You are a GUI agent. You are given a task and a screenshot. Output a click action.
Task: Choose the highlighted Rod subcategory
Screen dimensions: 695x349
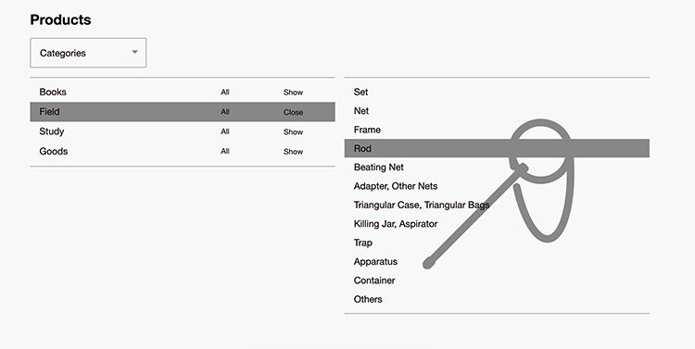pos(497,148)
